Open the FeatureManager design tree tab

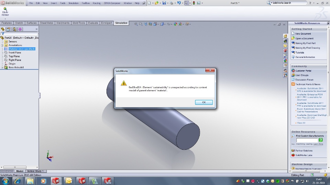pyautogui.click(x=3, y=29)
